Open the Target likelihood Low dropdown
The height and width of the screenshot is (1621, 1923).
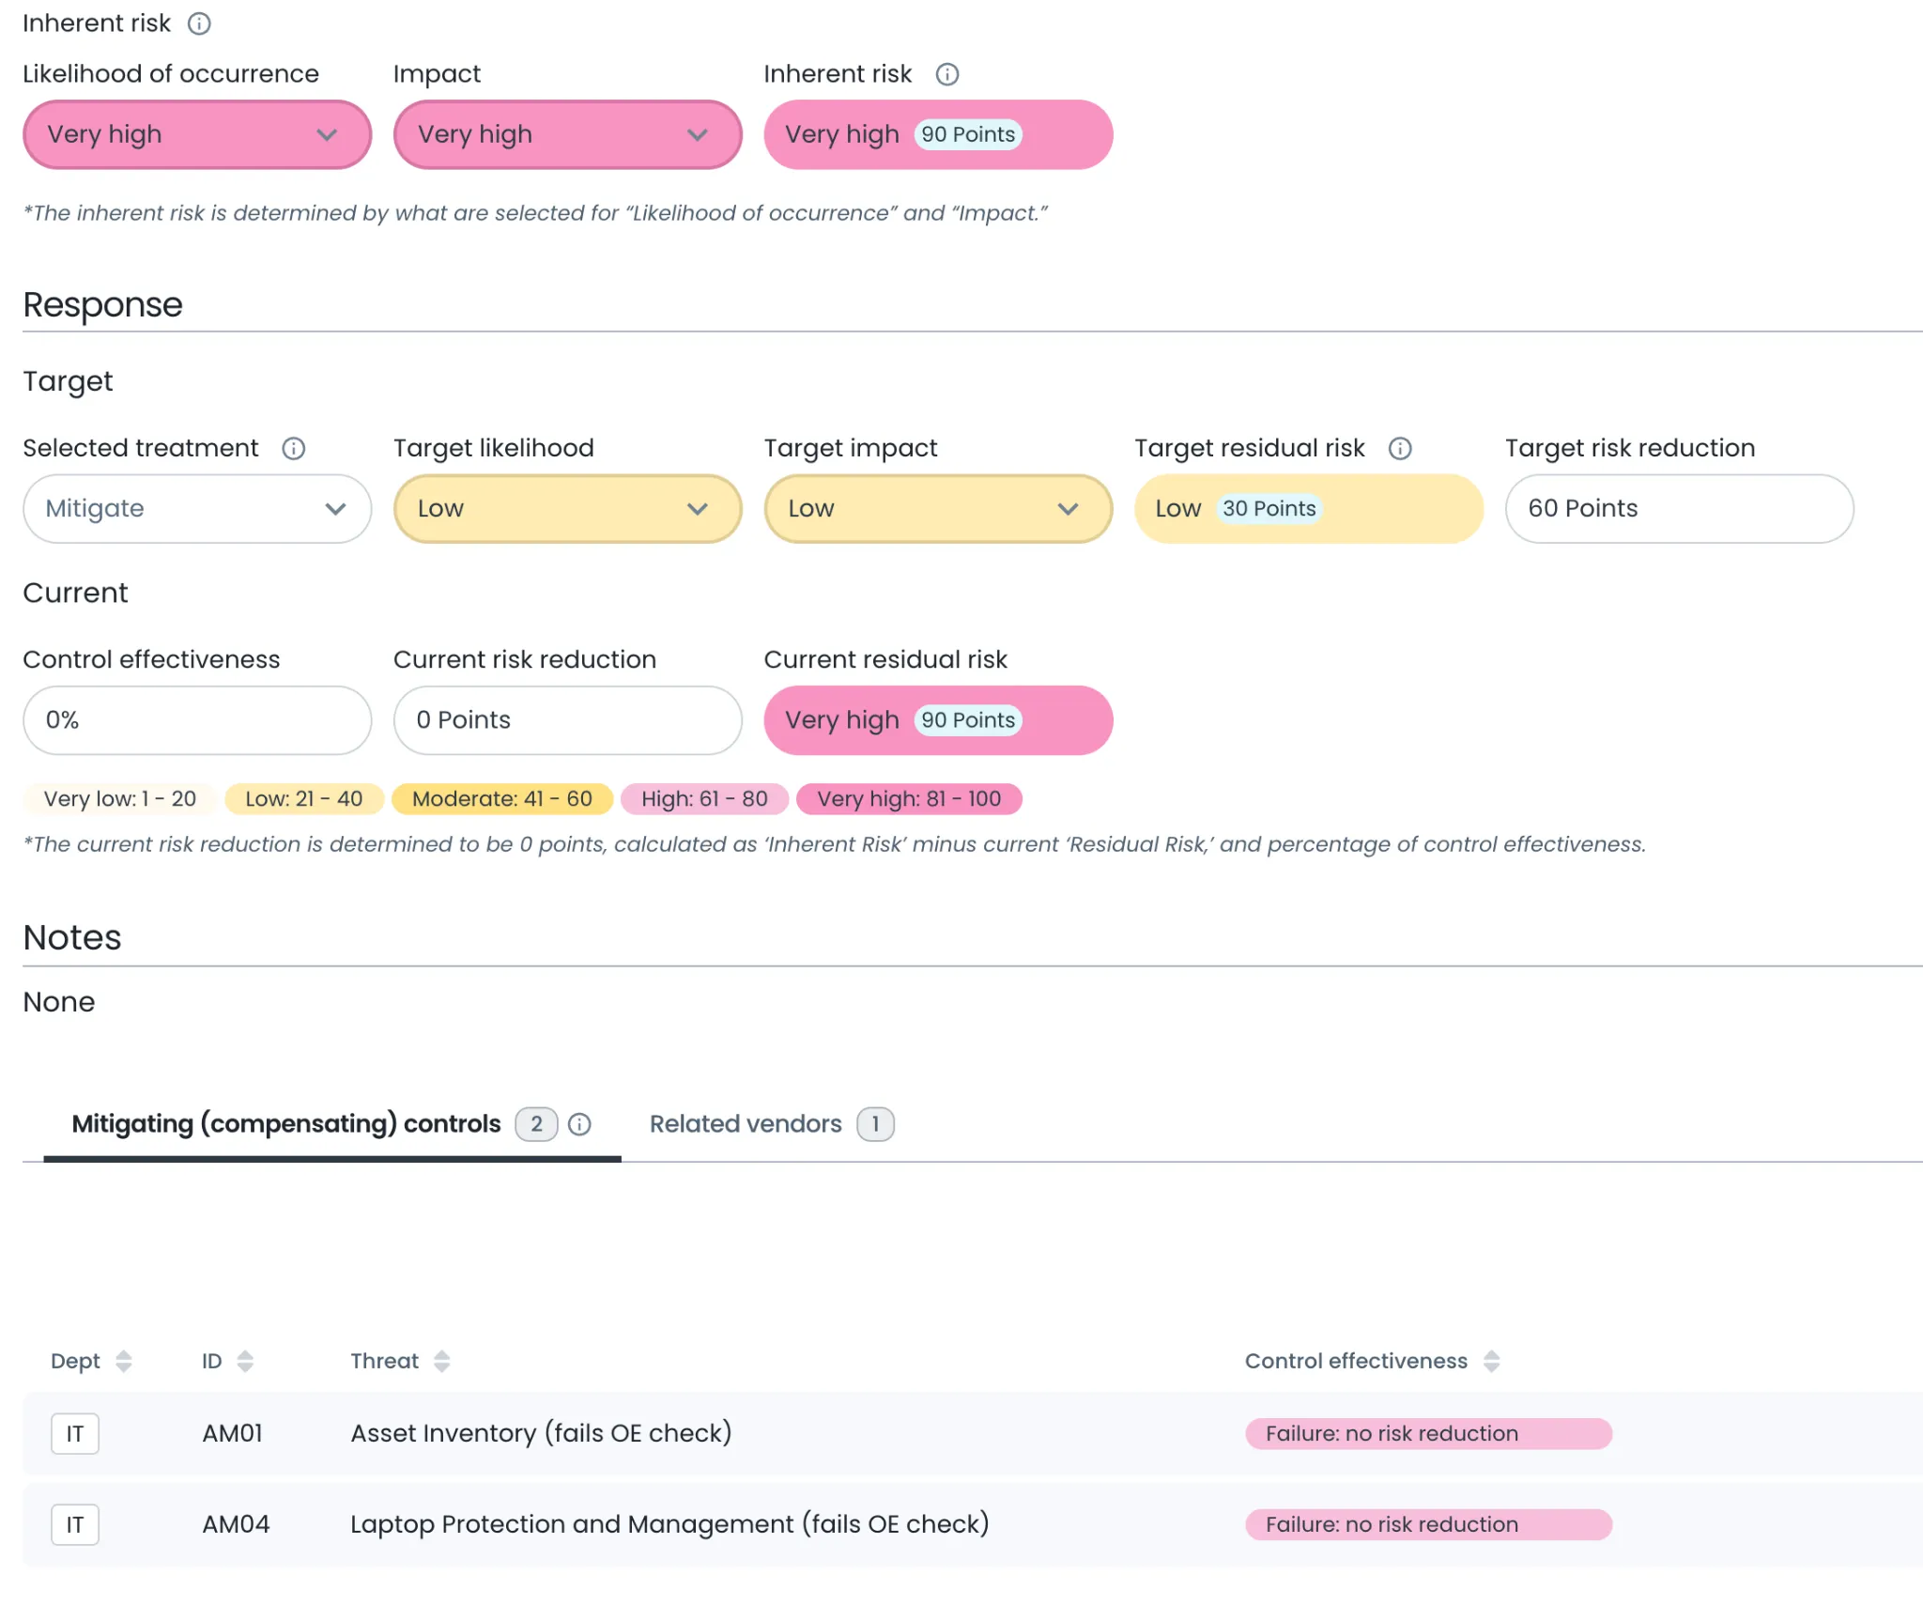click(x=567, y=509)
